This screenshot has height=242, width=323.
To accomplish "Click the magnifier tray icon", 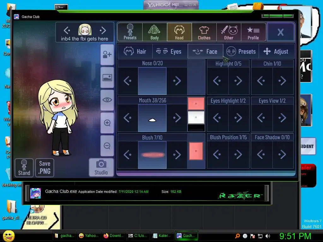I will pos(238,236).
